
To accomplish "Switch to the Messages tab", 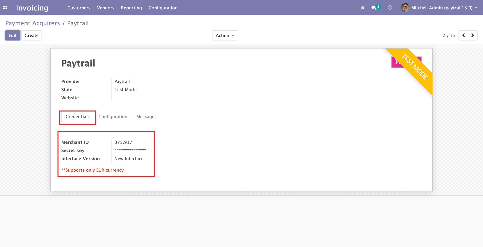I will pyautogui.click(x=146, y=117).
